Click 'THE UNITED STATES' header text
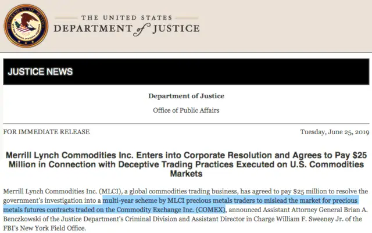Viewport: 372px width, 233px height. point(127,18)
